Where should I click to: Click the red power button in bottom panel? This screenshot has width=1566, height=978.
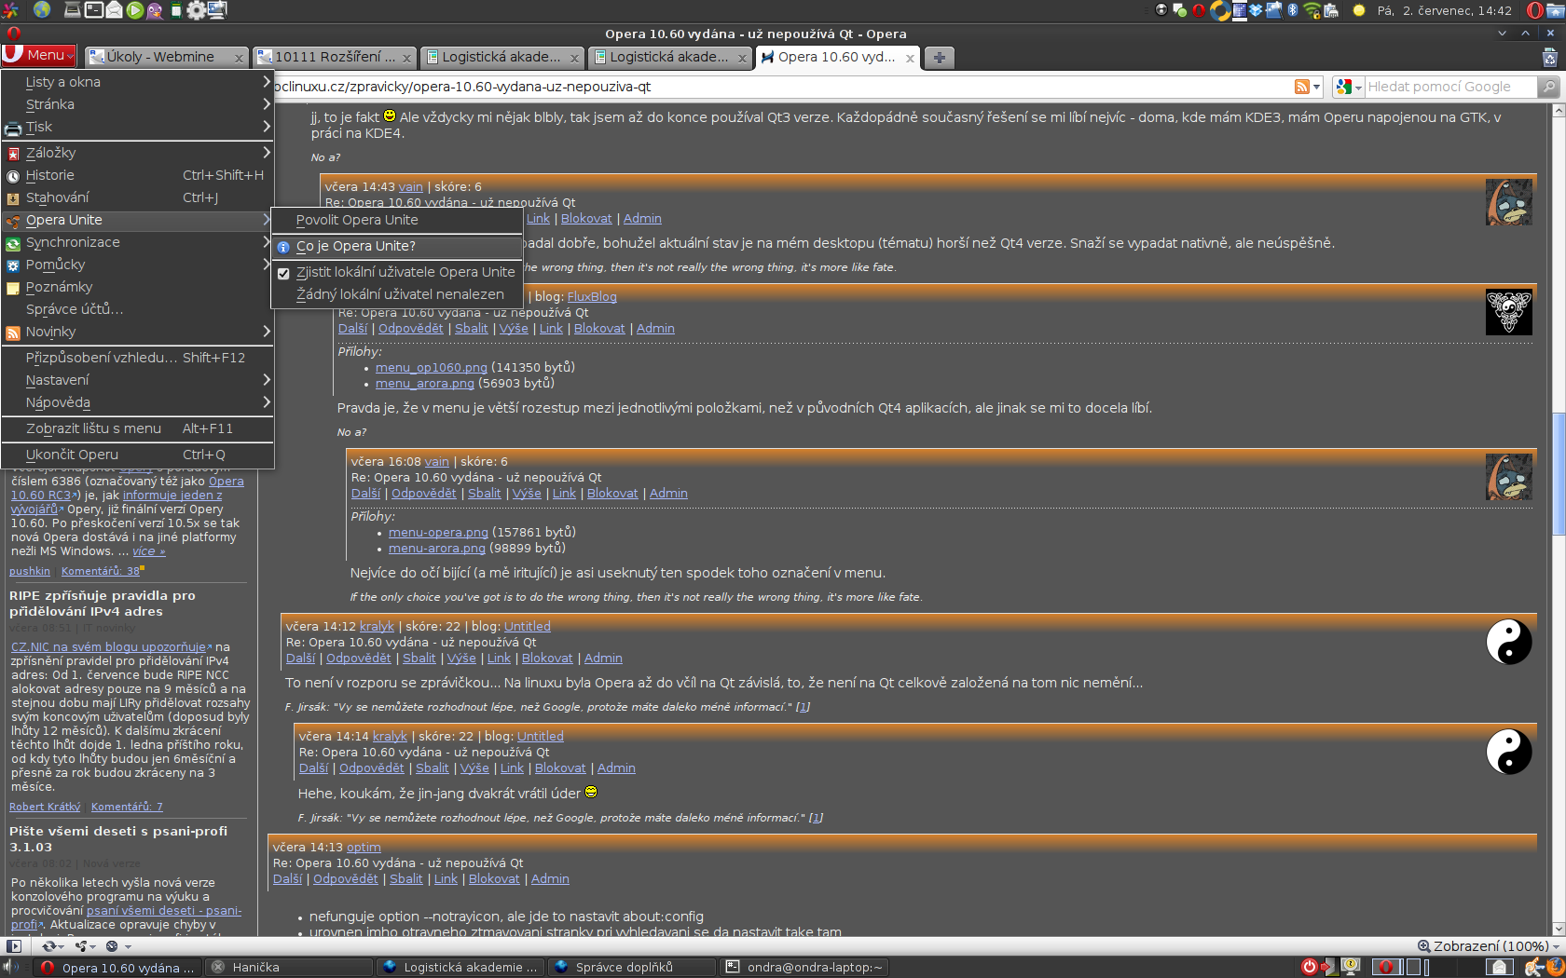(x=1309, y=967)
